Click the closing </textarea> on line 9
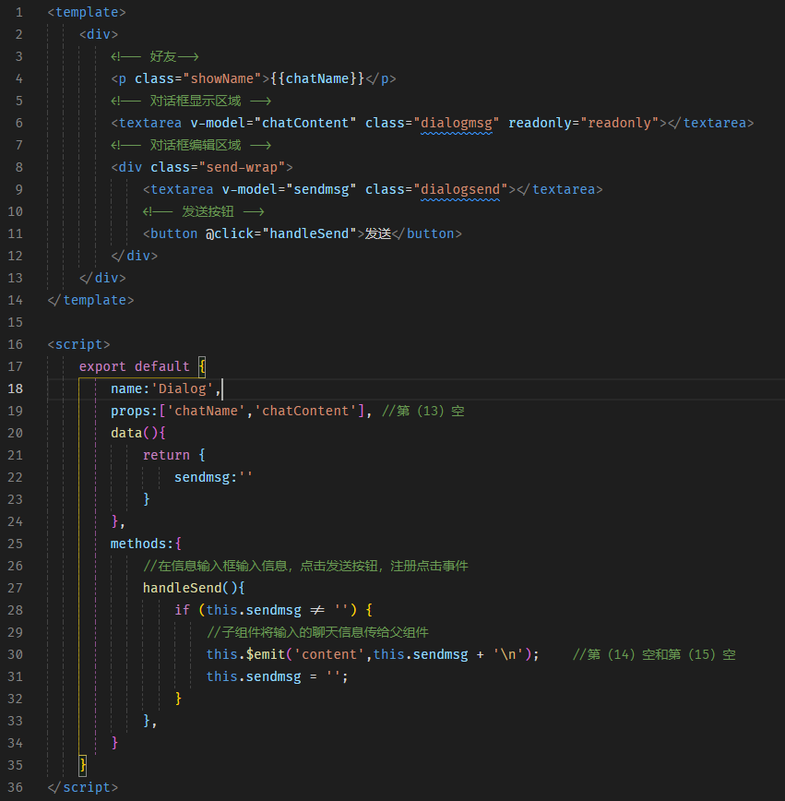The width and height of the screenshot is (785, 801). point(560,189)
